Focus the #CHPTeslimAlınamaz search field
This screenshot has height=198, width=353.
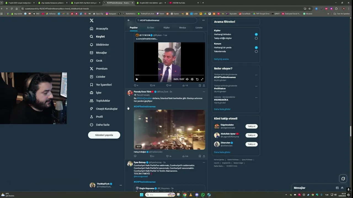point(166,20)
